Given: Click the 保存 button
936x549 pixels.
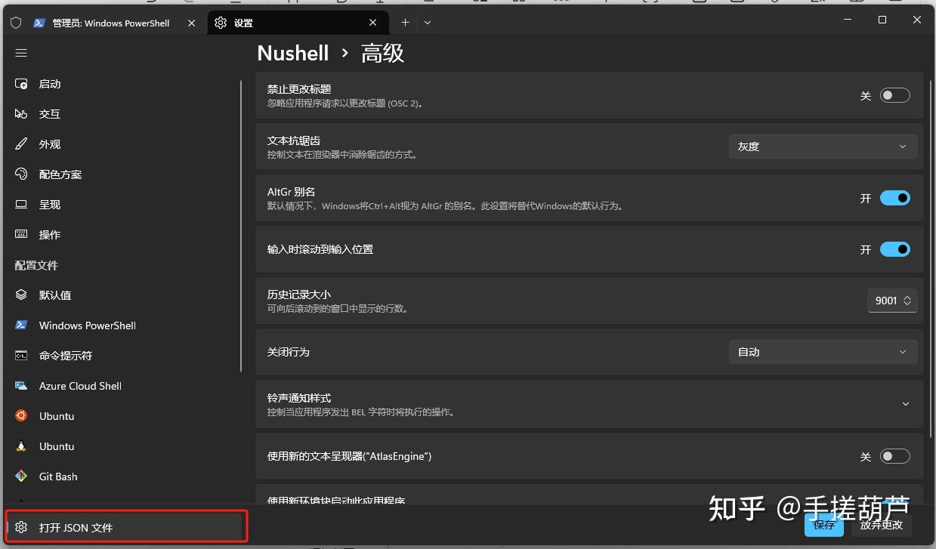Looking at the screenshot, I should [824, 525].
